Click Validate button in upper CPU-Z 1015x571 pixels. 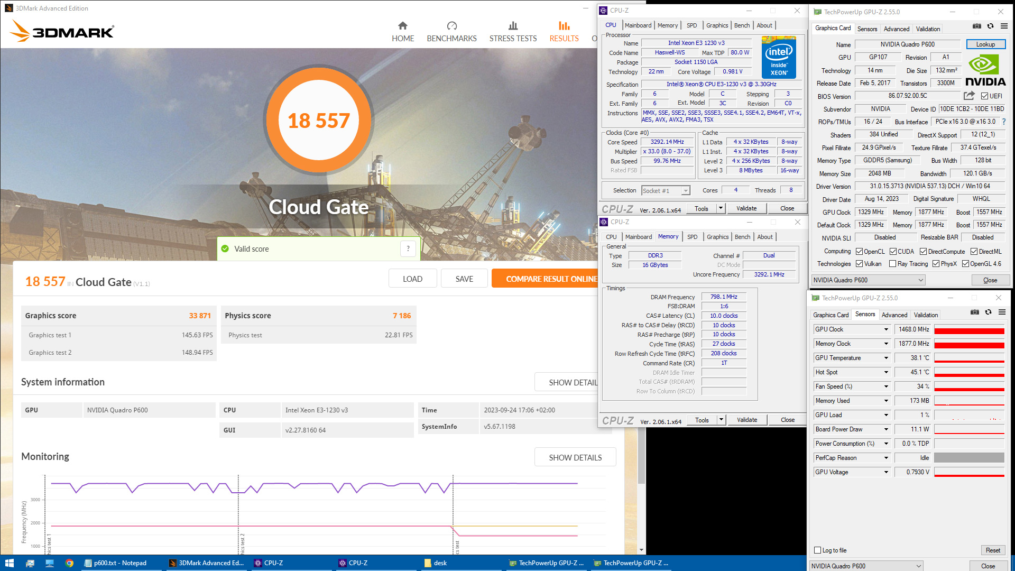pos(746,208)
